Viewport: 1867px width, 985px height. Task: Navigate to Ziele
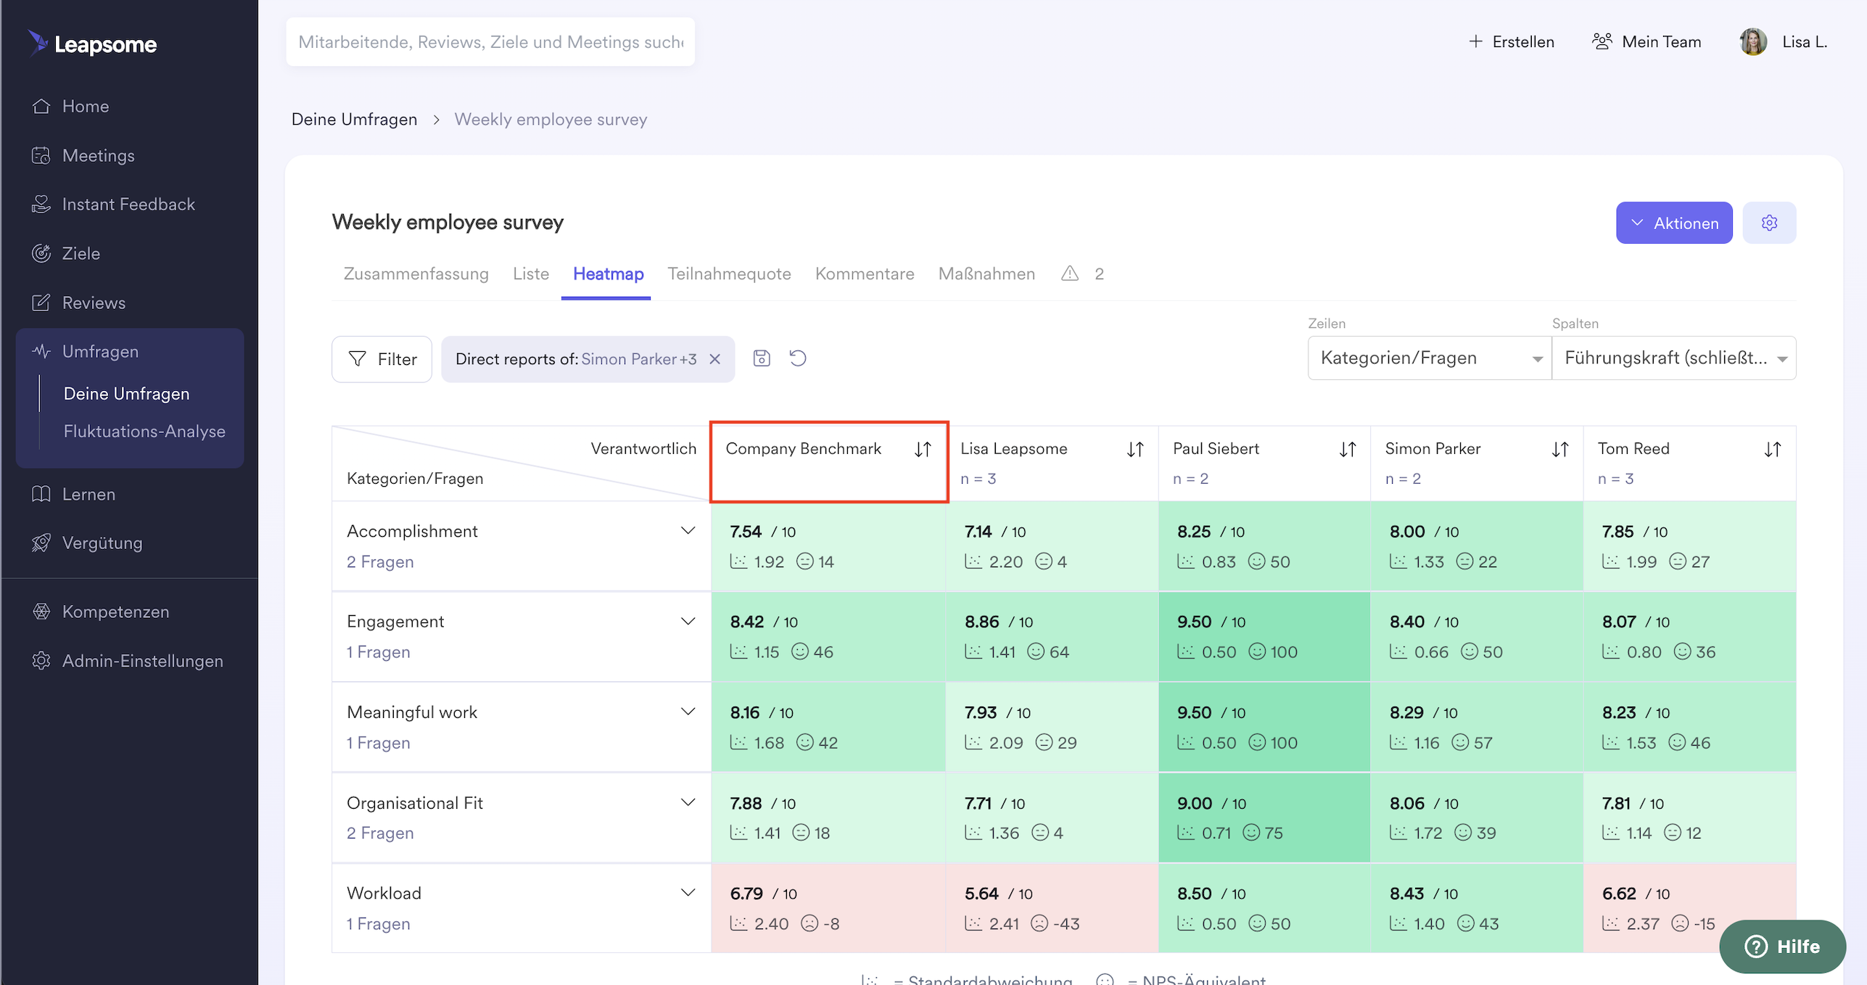66,253
